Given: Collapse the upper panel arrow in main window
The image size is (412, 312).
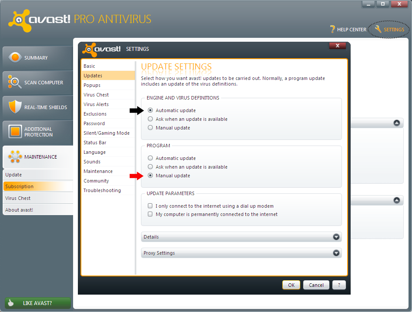Looking at the screenshot, I should point(397,123).
